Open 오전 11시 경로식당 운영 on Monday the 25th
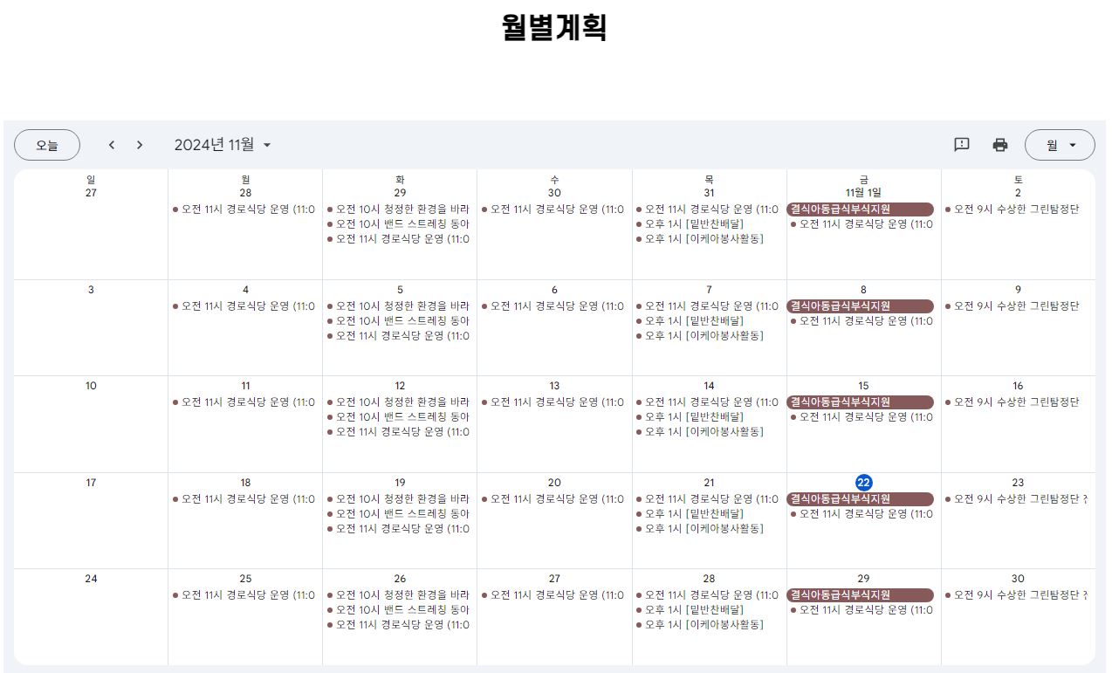Screen dimensions: 1112x673 244,595
